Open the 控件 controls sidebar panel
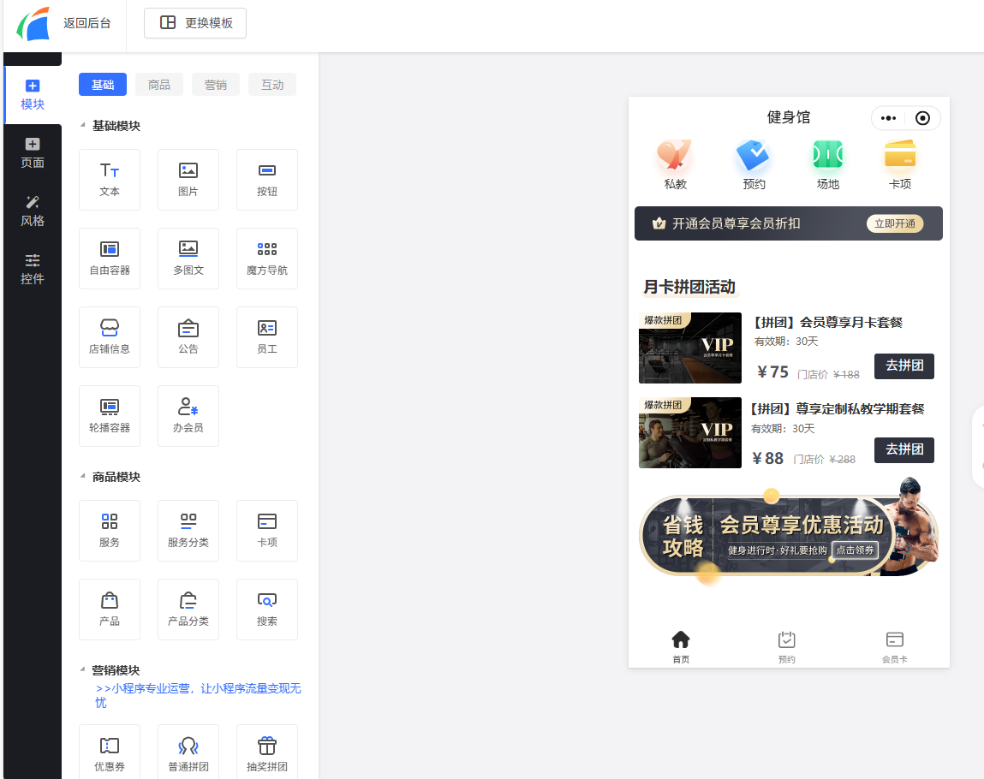The width and height of the screenshot is (984, 779). click(x=33, y=269)
